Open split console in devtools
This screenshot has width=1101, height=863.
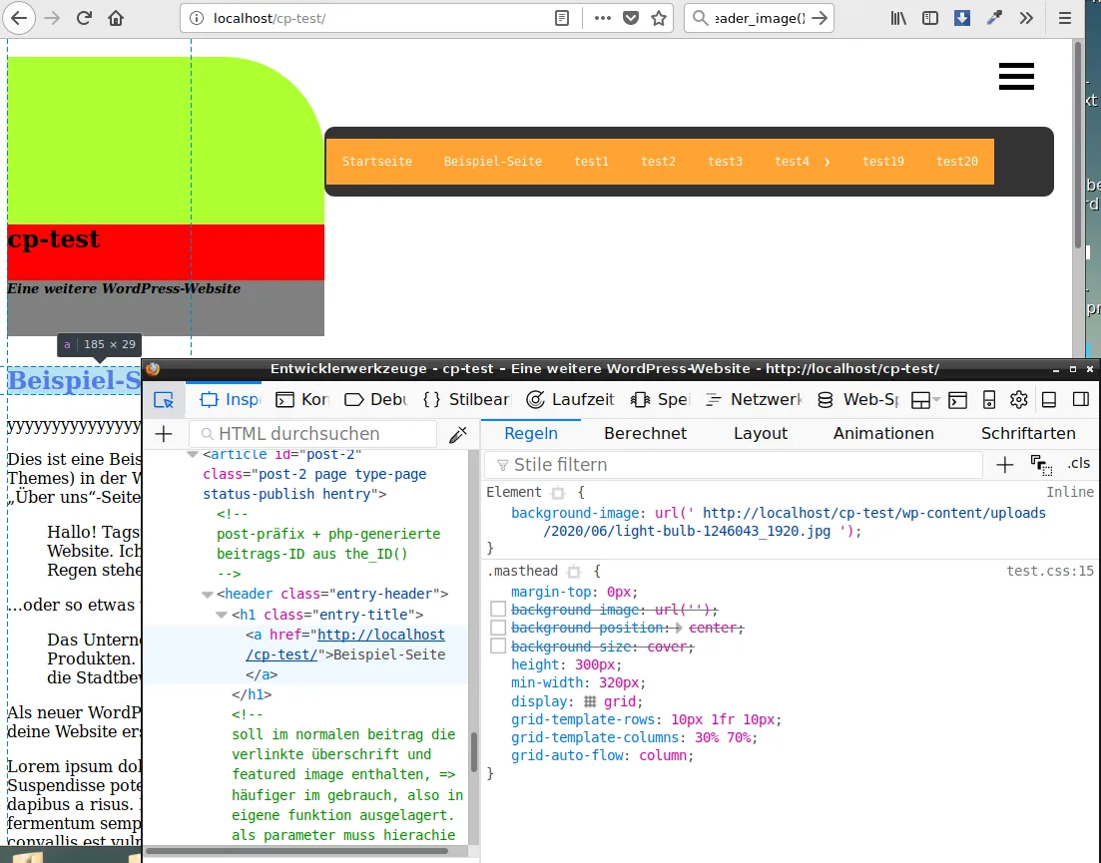pyautogui.click(x=957, y=400)
